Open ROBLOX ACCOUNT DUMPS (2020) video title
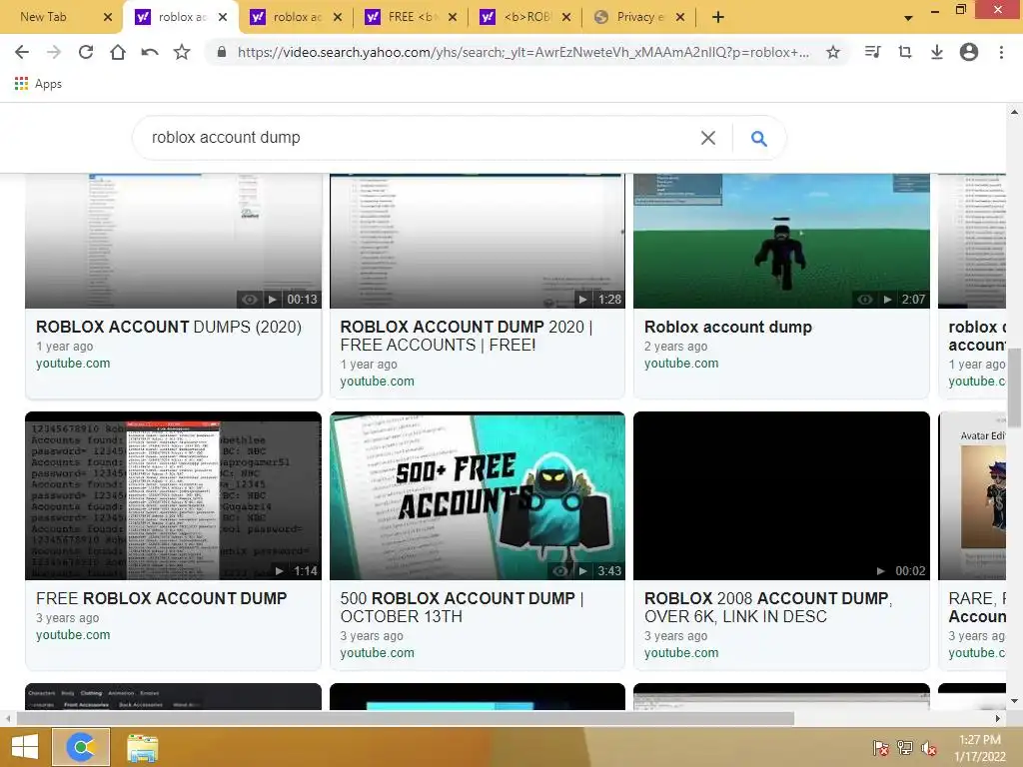Viewport: 1023px width, 767px height. coord(168,327)
